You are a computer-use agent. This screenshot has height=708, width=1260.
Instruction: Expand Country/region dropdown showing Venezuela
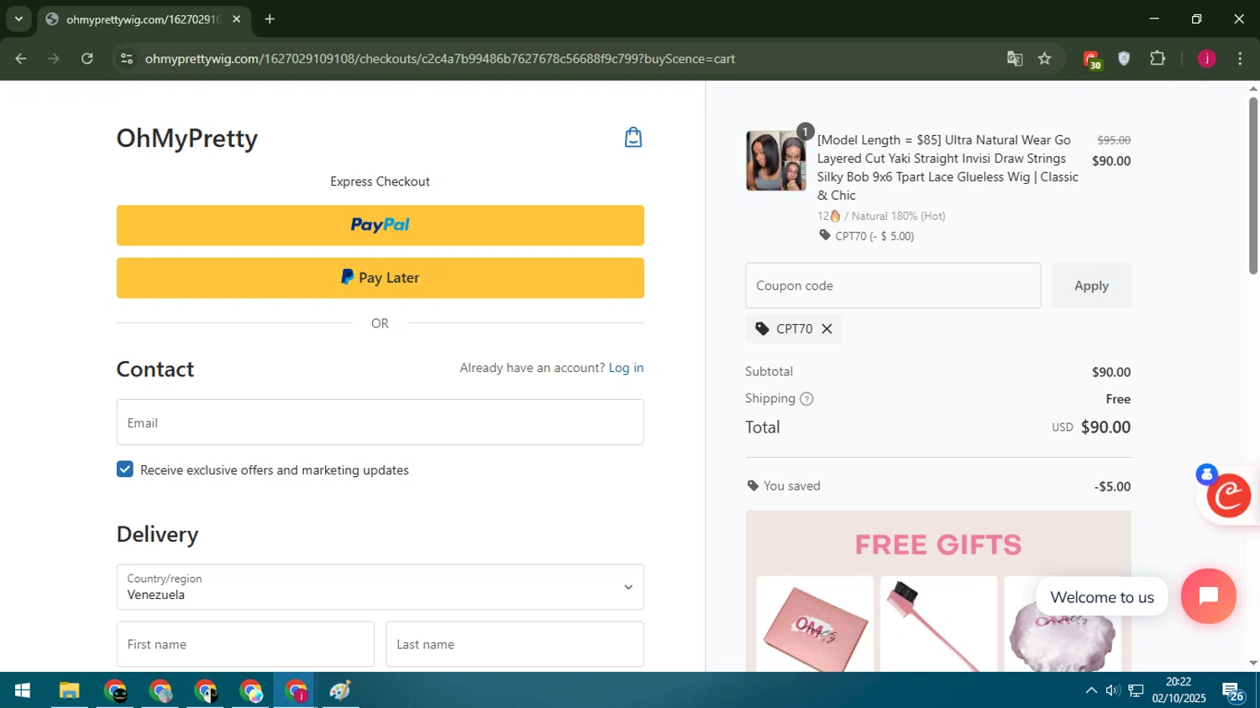(x=380, y=587)
